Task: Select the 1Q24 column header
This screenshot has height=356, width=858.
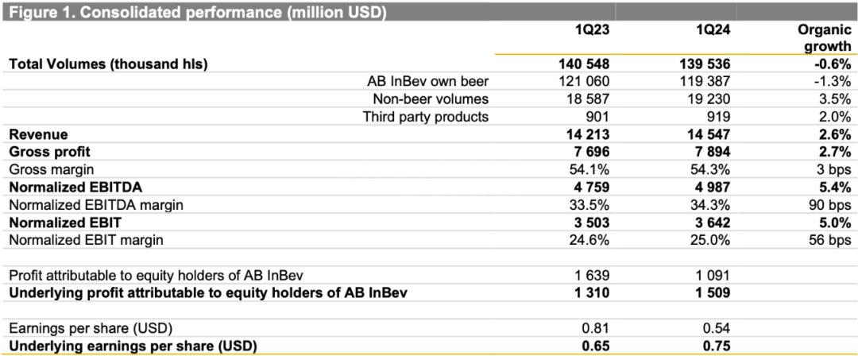Action: (710, 29)
